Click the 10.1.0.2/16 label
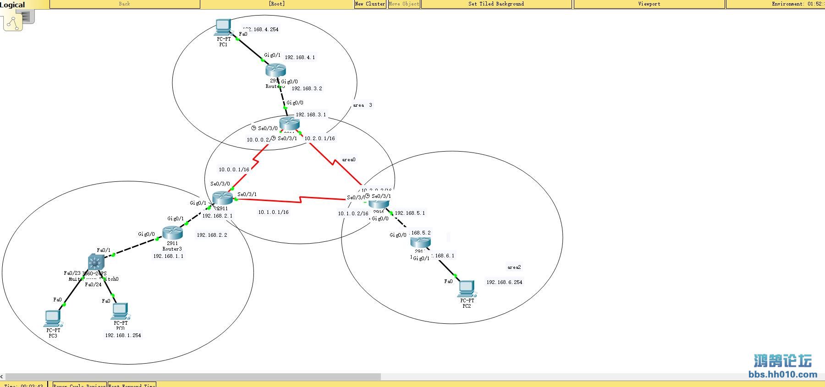825x387 pixels. click(353, 213)
